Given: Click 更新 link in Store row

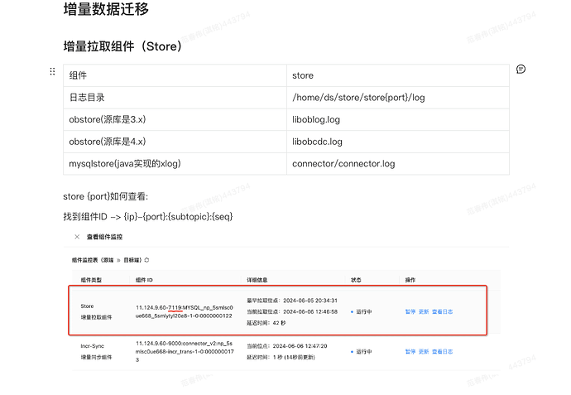Looking at the screenshot, I should (424, 311).
